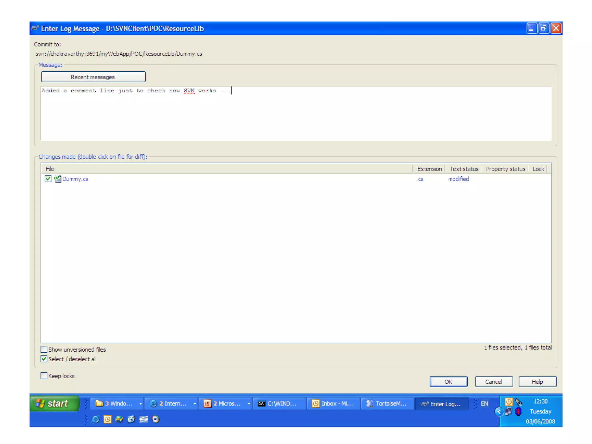
Task: Click the Dummy.cs file icon
Action: point(58,179)
